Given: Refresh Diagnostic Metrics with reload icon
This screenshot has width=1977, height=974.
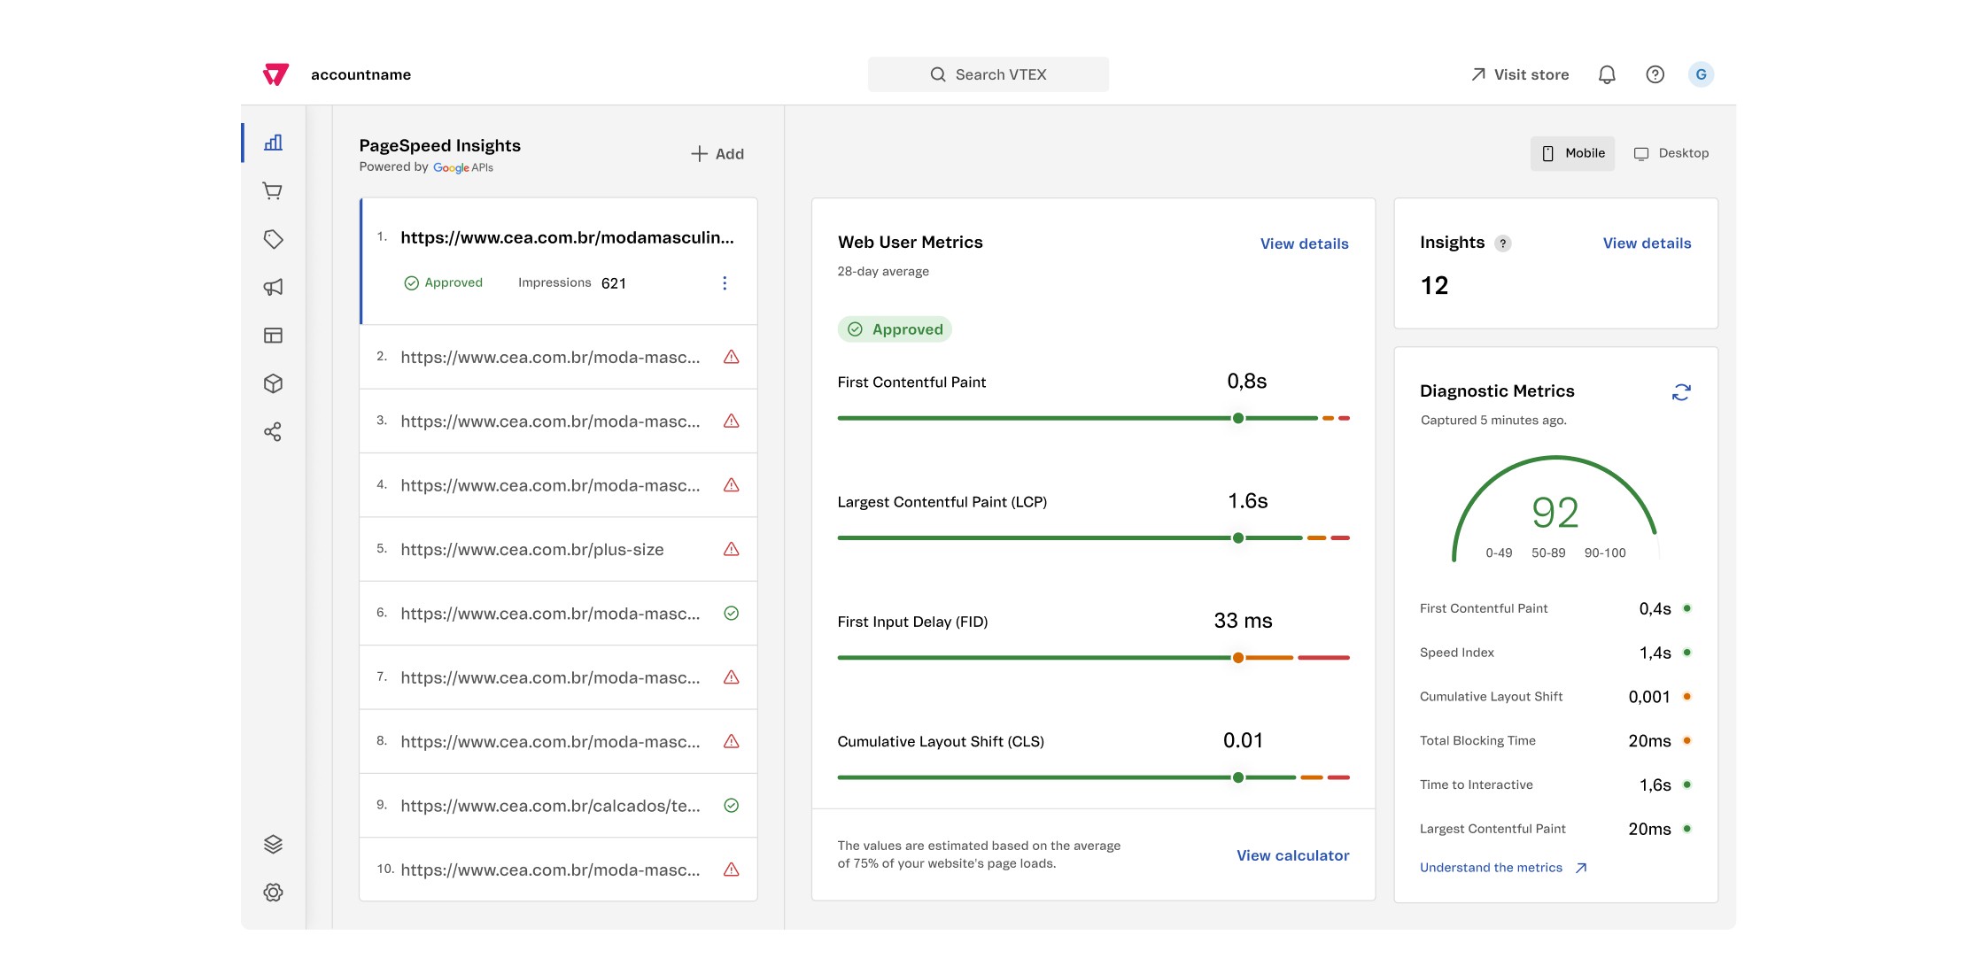Looking at the screenshot, I should pyautogui.click(x=1681, y=392).
